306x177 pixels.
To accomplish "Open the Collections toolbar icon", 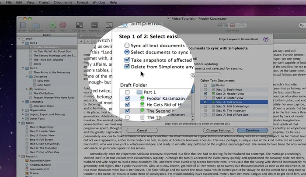I will pyautogui.click(x=36, y=26).
